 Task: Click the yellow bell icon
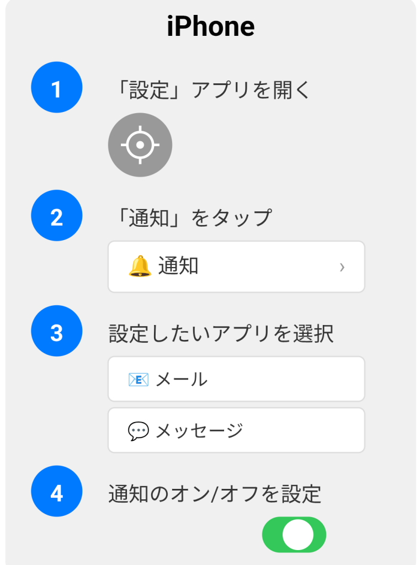tap(140, 266)
